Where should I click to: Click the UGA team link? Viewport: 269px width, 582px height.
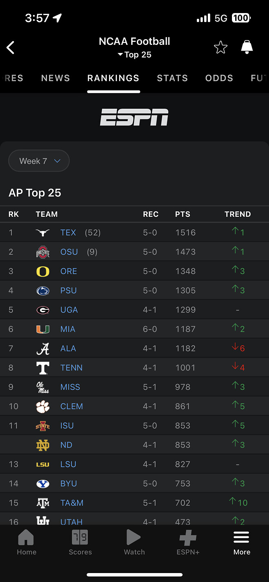pyautogui.click(x=69, y=310)
